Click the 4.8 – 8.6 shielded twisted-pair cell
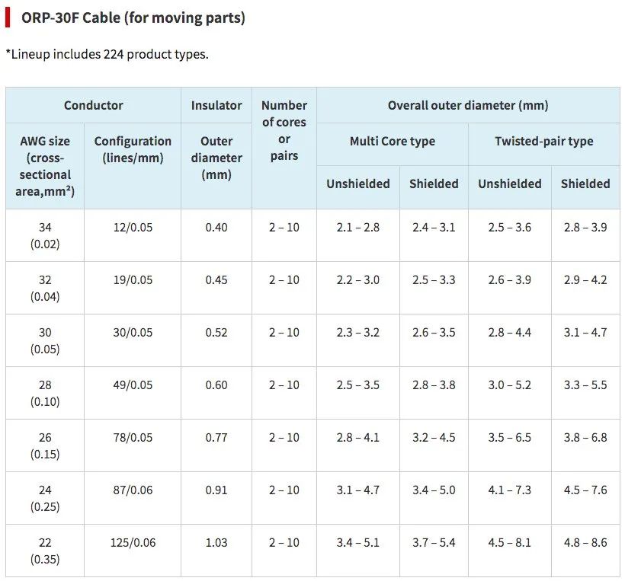This screenshot has width=625, height=581. 585,543
